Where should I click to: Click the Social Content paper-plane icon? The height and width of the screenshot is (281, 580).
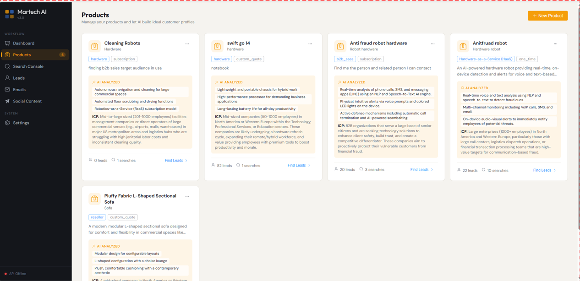point(7,101)
